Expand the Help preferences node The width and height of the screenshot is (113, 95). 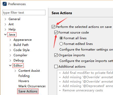pos(5,29)
